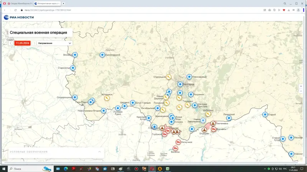This screenshot has width=307, height=172.
Task: Click the blue marker at Новосадовый
Action: click(189, 77)
